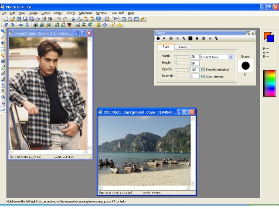Click the Width value input field
The height and width of the screenshot is (209, 279).
click(x=194, y=57)
